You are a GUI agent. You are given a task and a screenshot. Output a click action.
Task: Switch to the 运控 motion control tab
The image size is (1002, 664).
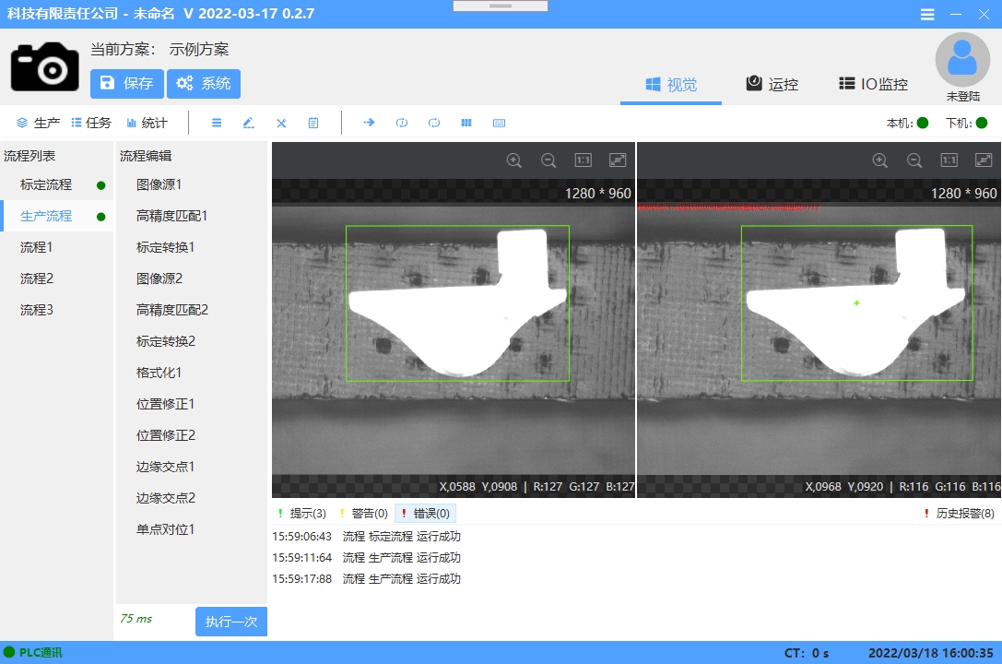[772, 84]
